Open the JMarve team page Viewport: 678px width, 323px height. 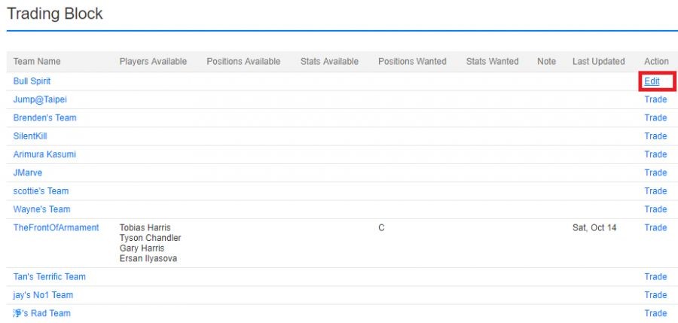tap(28, 173)
